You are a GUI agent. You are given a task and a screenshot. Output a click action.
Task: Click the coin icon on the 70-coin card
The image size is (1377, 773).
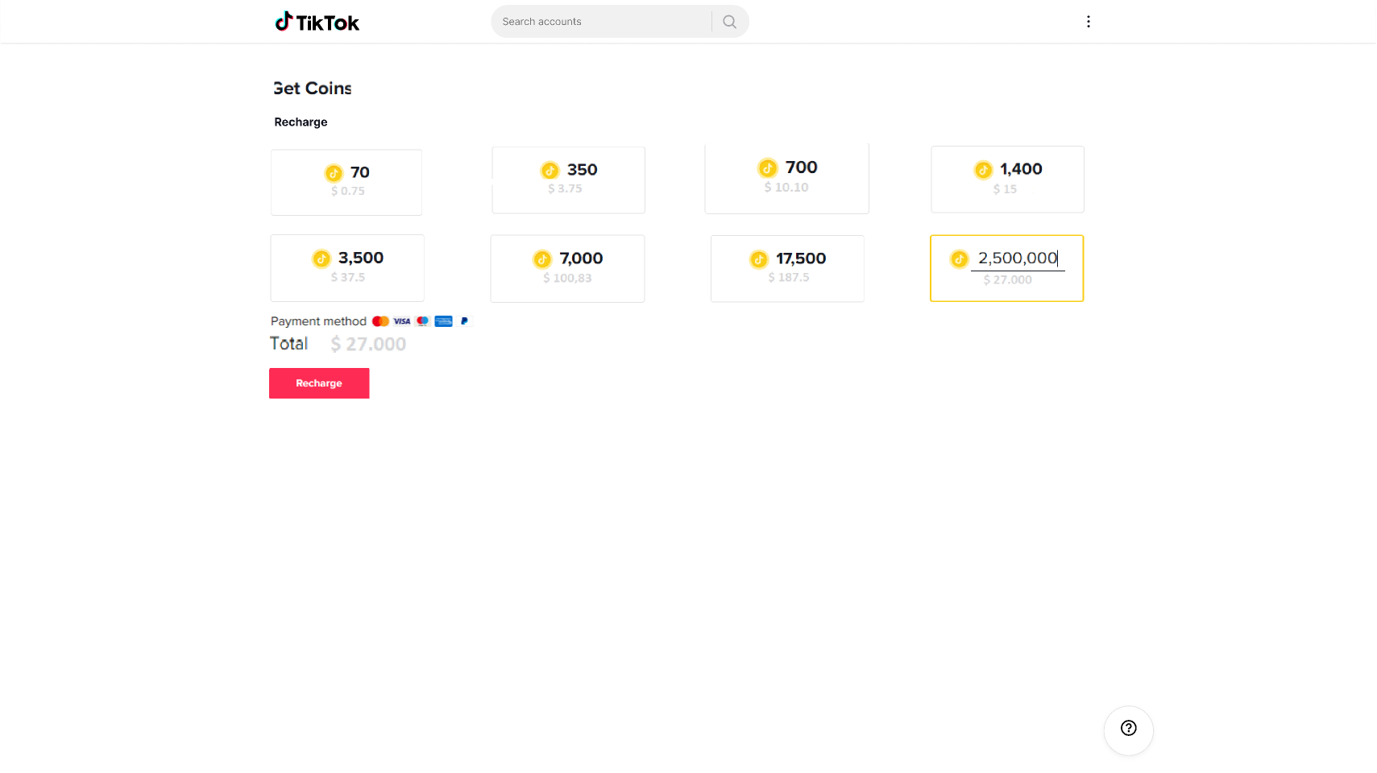[334, 172]
